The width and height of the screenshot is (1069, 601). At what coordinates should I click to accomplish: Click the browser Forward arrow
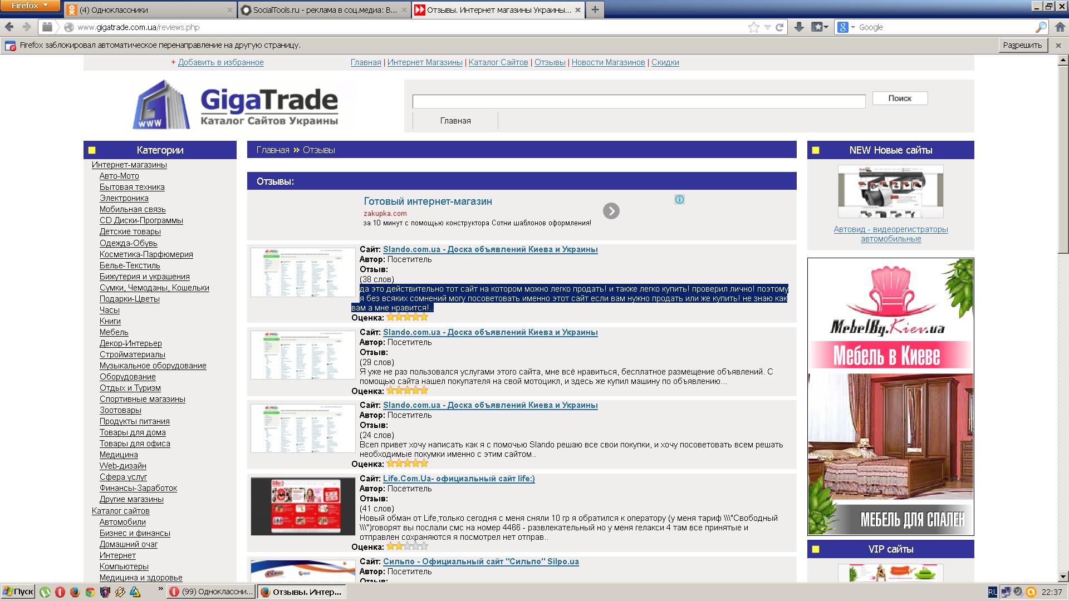27,27
